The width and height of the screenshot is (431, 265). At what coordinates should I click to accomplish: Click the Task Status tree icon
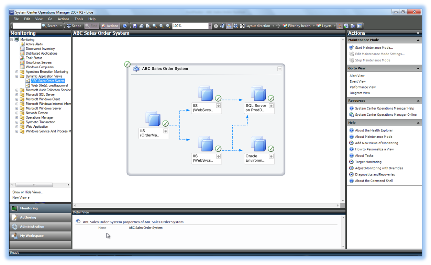[x=22, y=58]
